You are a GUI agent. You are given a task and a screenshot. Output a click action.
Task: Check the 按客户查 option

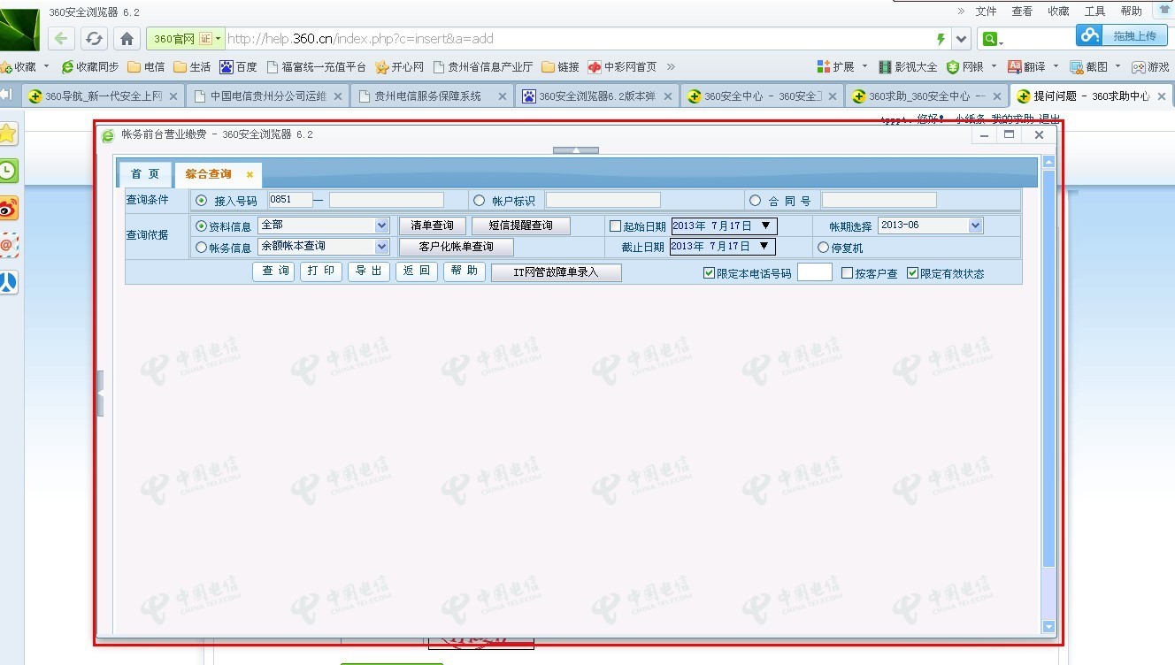coord(846,273)
